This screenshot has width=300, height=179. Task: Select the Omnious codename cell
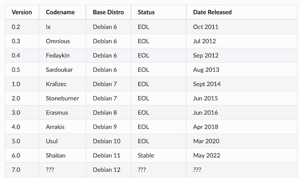[x=58, y=41]
